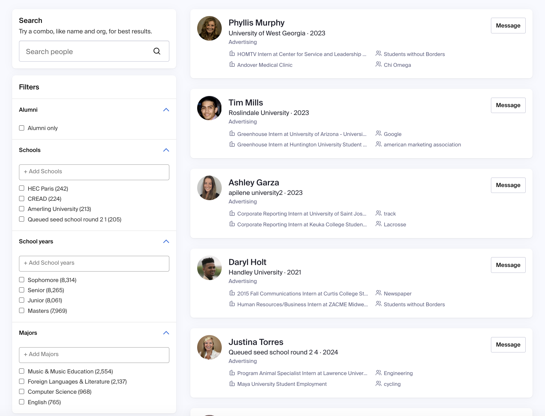
Task: Click the company icon beside 2015 Fall Communications Intern
Action: (x=232, y=293)
